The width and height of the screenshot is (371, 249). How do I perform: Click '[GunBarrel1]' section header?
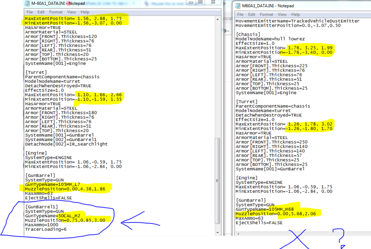(42, 207)
